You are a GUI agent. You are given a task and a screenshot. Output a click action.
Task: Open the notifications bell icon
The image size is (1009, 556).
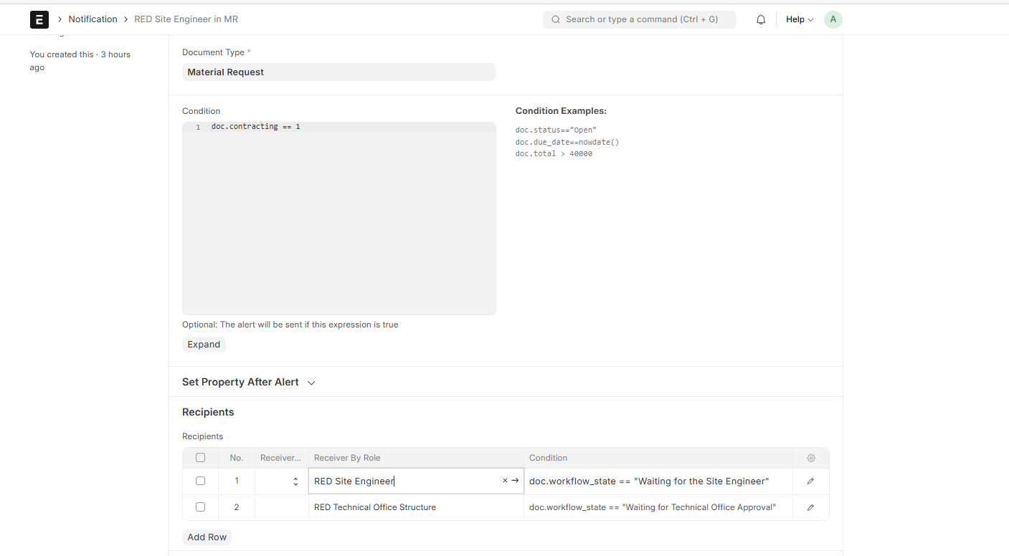point(761,19)
